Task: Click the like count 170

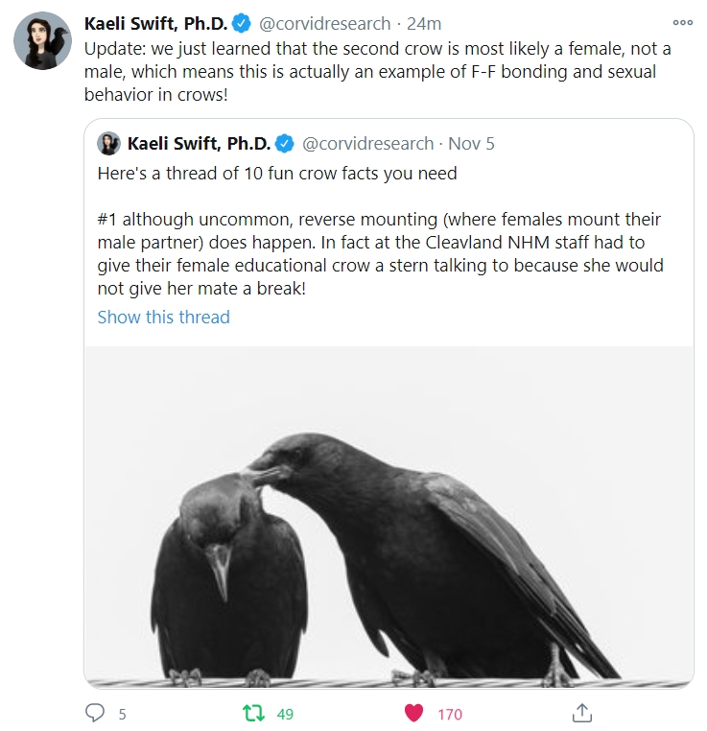Action: pos(449,714)
